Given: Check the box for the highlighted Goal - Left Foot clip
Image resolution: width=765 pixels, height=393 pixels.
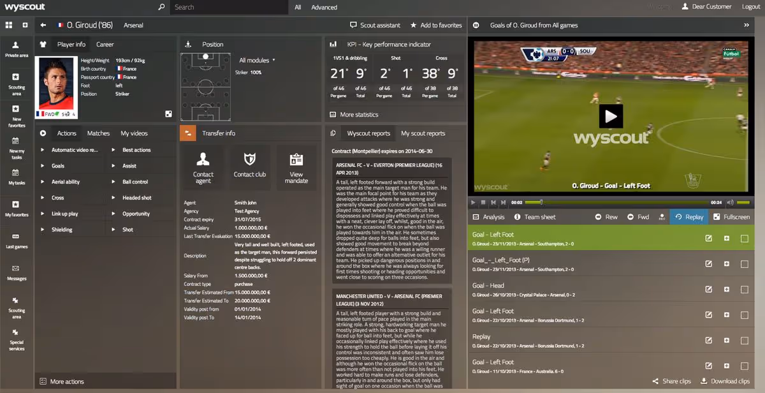Looking at the screenshot, I should pyautogui.click(x=744, y=239).
